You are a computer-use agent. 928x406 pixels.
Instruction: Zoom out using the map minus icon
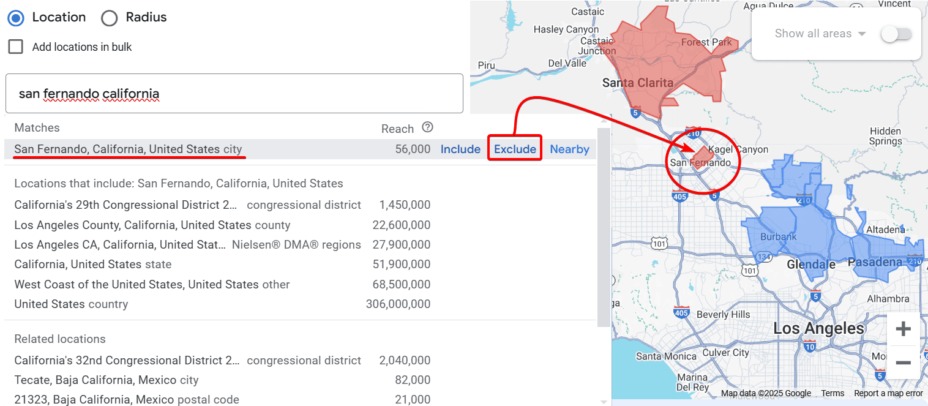click(x=903, y=363)
